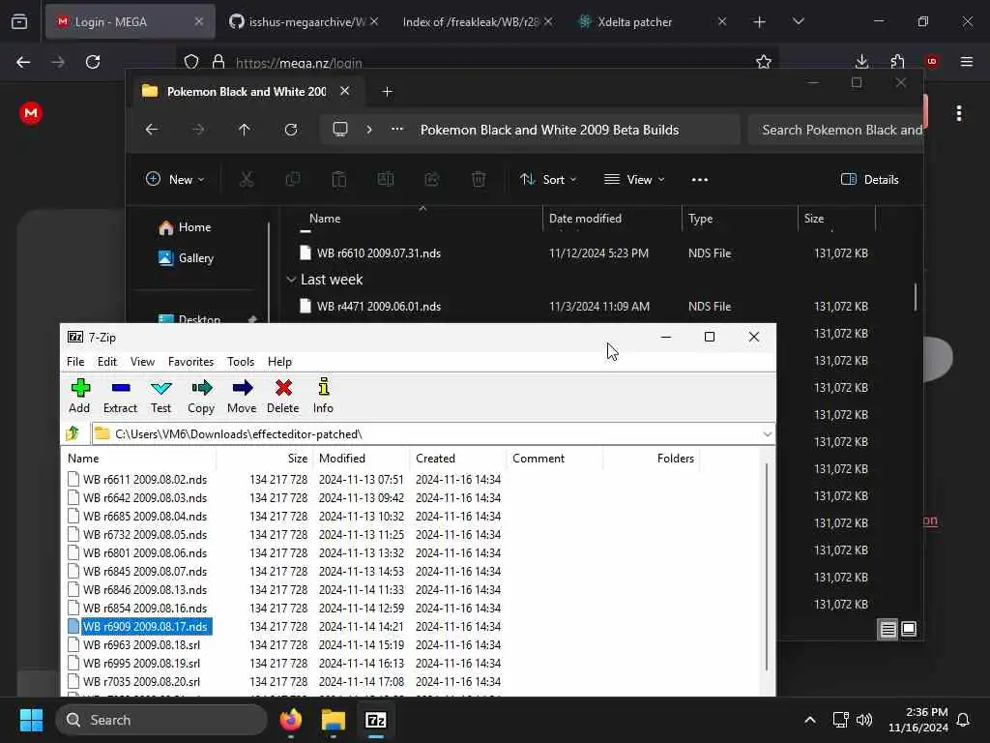
Task: Switch to Index of /freakleak tab
Action: 478,22
